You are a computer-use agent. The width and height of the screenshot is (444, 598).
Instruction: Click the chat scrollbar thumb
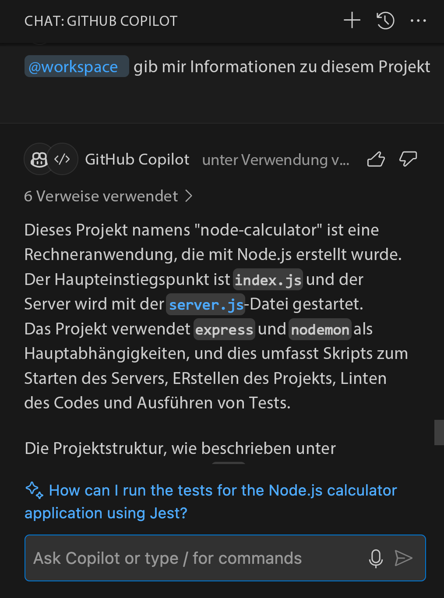click(439, 433)
